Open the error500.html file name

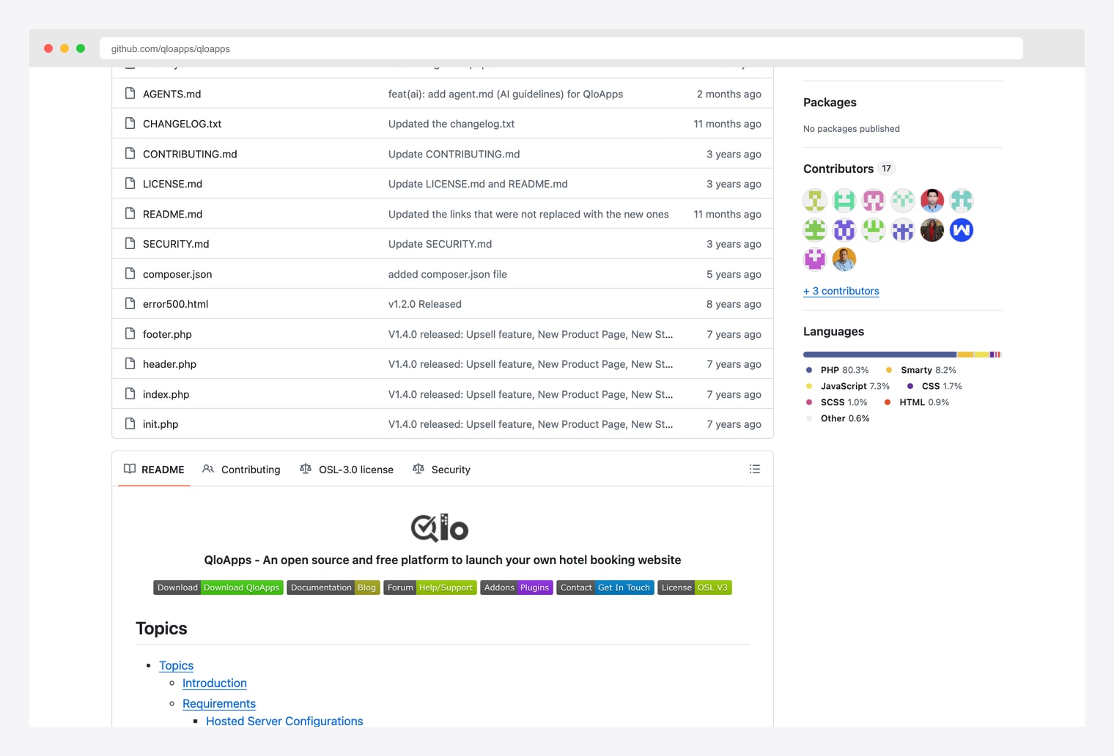176,304
